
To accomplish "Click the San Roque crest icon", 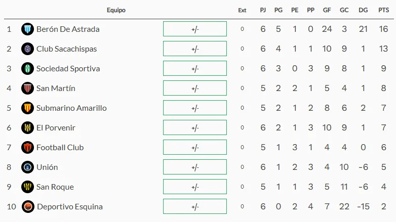I will click(27, 187).
